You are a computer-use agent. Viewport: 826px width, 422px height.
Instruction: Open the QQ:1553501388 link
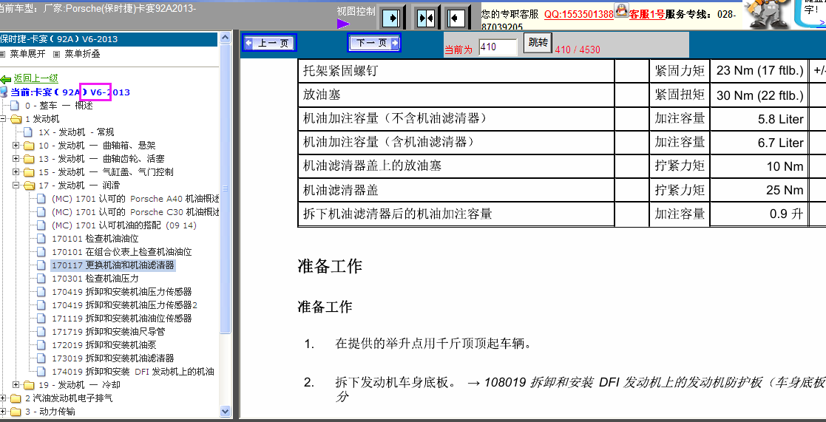579,15
